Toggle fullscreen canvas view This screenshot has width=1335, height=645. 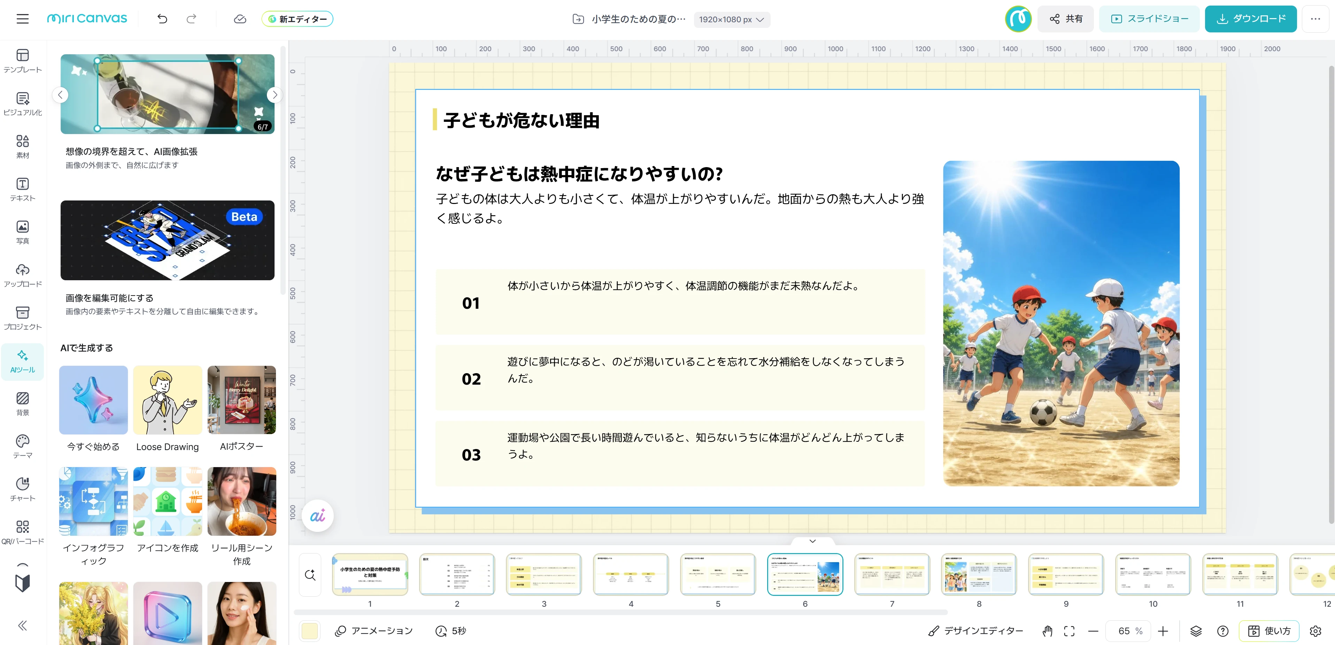tap(1069, 630)
